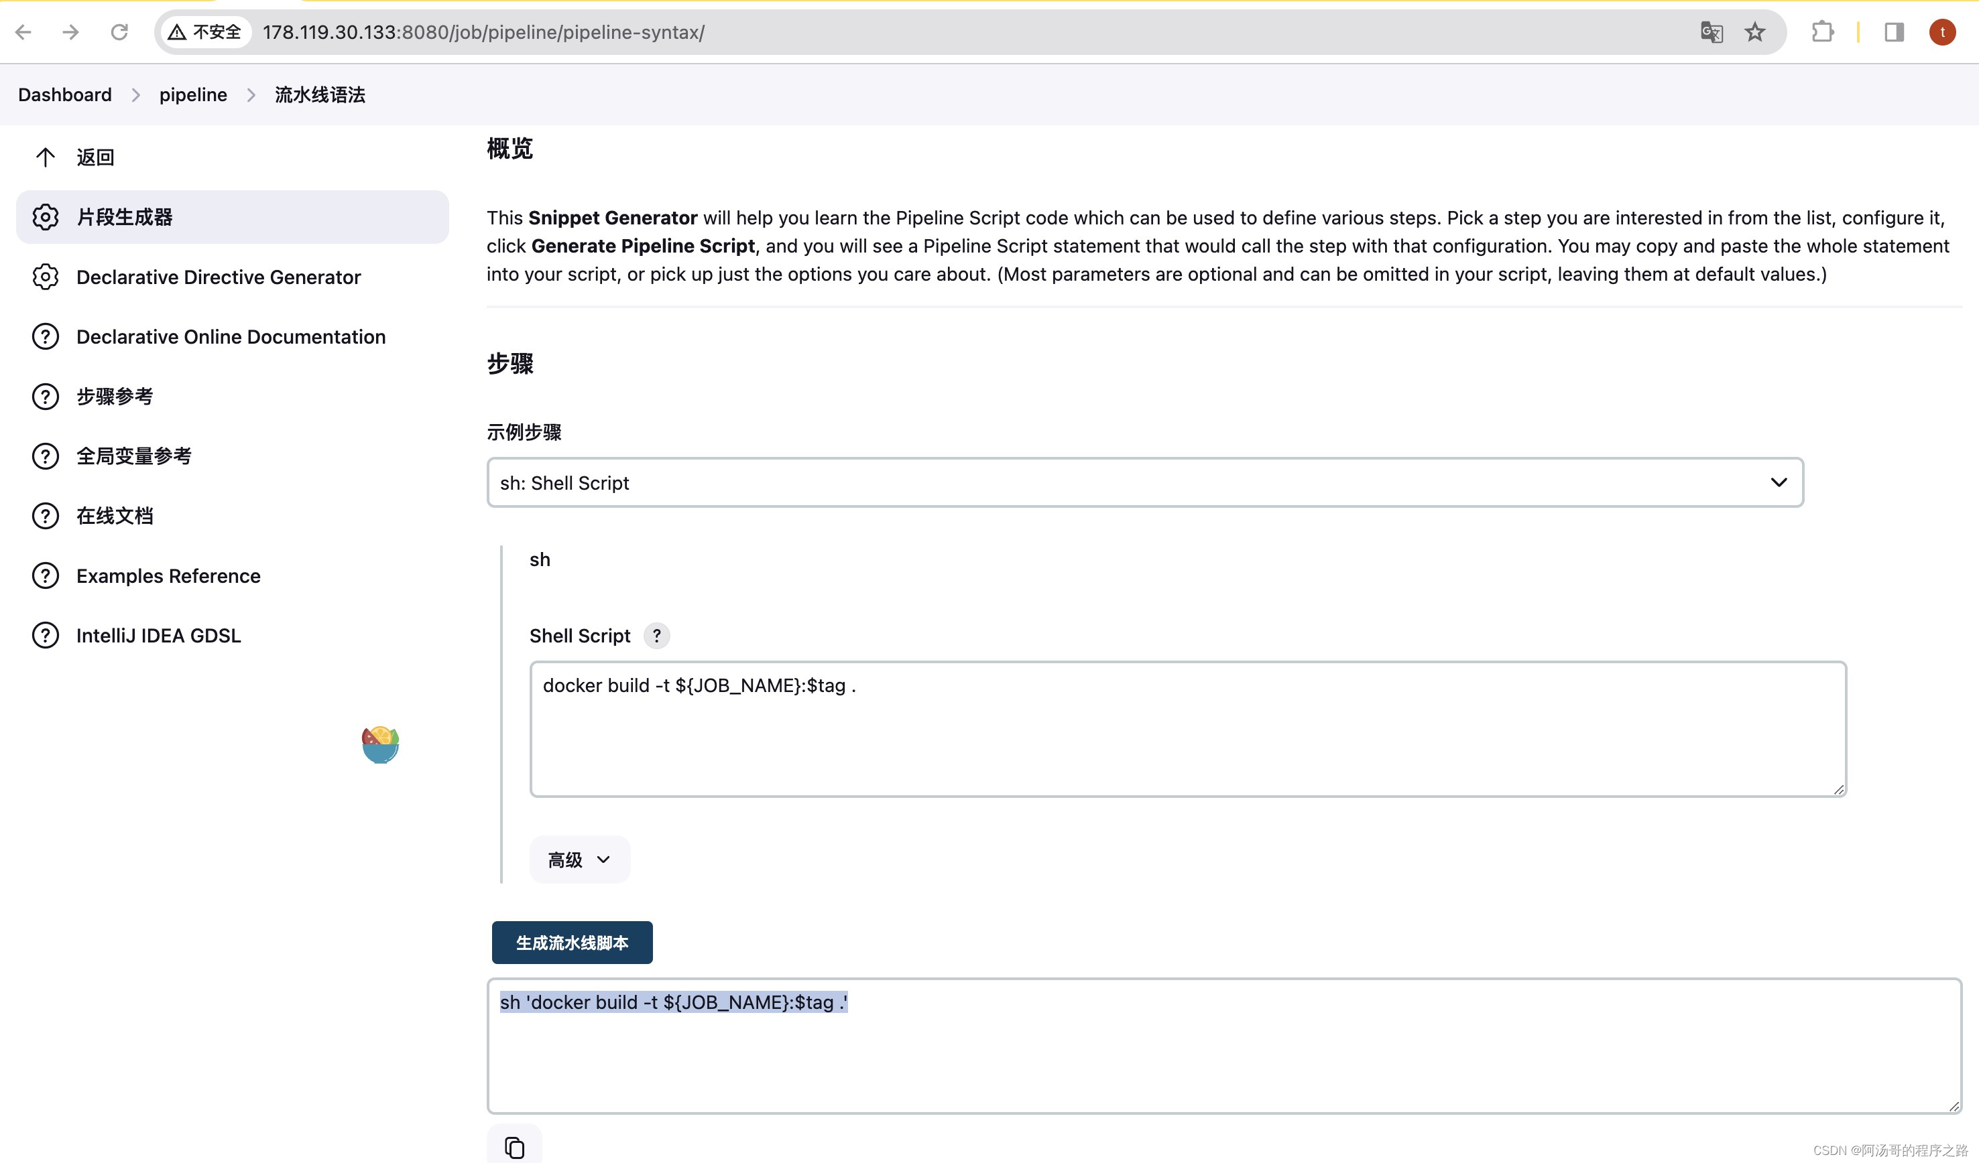Navigate to Dashboard breadcrumb link

point(64,94)
